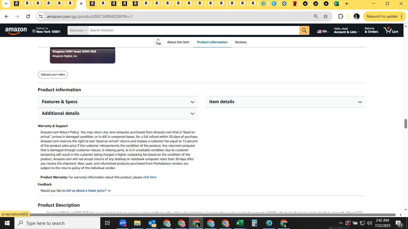Click the vertical page scrollbar thumb

click(406, 124)
